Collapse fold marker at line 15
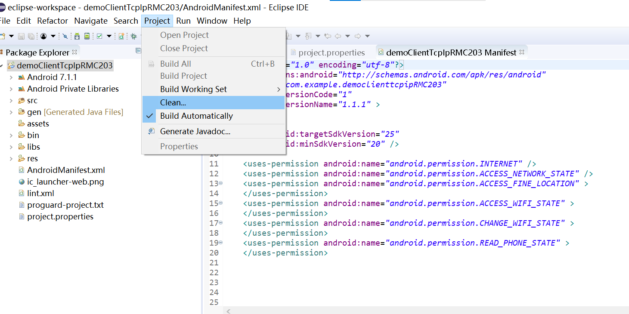The height and width of the screenshot is (314, 629). point(221,203)
